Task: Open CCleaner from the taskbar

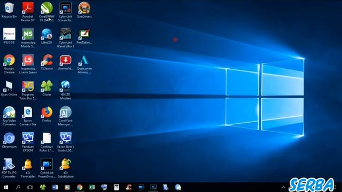Action: [x=129, y=187]
